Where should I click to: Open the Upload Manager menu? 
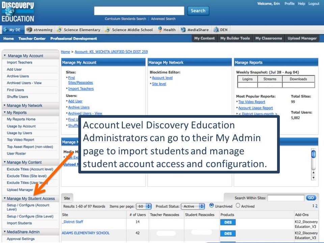click(x=302, y=38)
